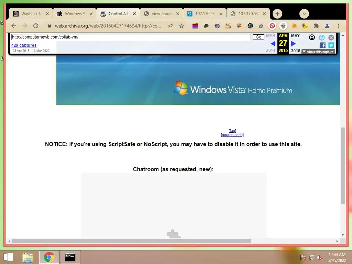Screen dimensions: 352x264
Task: Close the Wayback toolbar with X icon
Action: tap(331, 37)
